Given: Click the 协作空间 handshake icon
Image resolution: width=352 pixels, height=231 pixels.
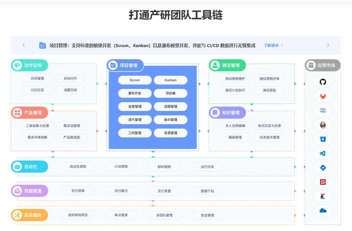Looking at the screenshot, I should (x=17, y=66).
